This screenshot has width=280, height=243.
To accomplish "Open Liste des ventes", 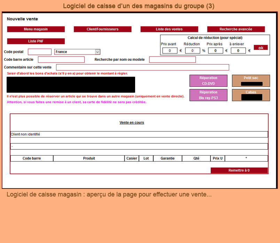I will (x=169, y=29).
